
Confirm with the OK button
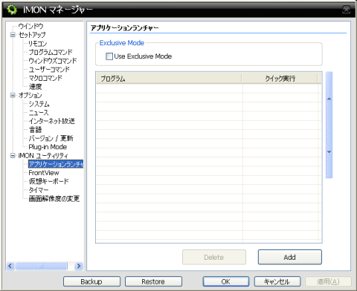click(226, 281)
